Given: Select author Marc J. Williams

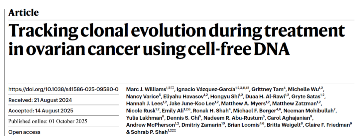Looking at the screenshot, I should [146, 89].
